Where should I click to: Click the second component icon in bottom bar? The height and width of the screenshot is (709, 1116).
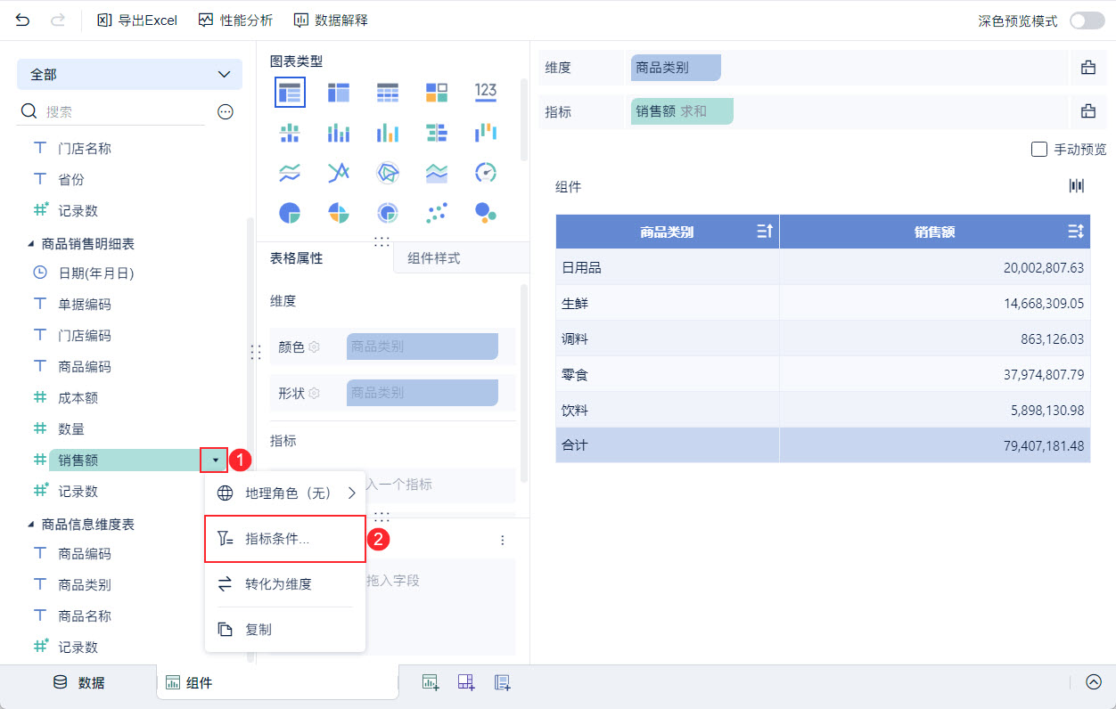tap(466, 682)
